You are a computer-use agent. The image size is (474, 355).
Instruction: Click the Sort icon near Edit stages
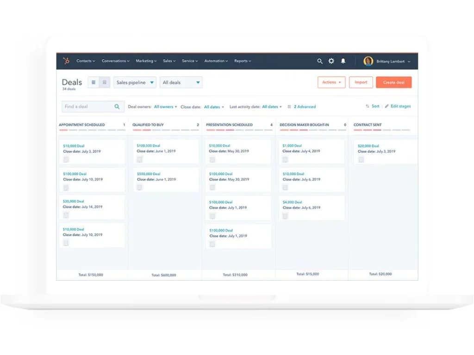pyautogui.click(x=367, y=106)
